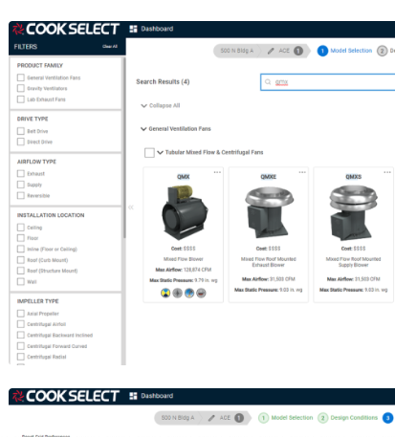Click the ACE breadcrumb in lower bar

[225, 418]
